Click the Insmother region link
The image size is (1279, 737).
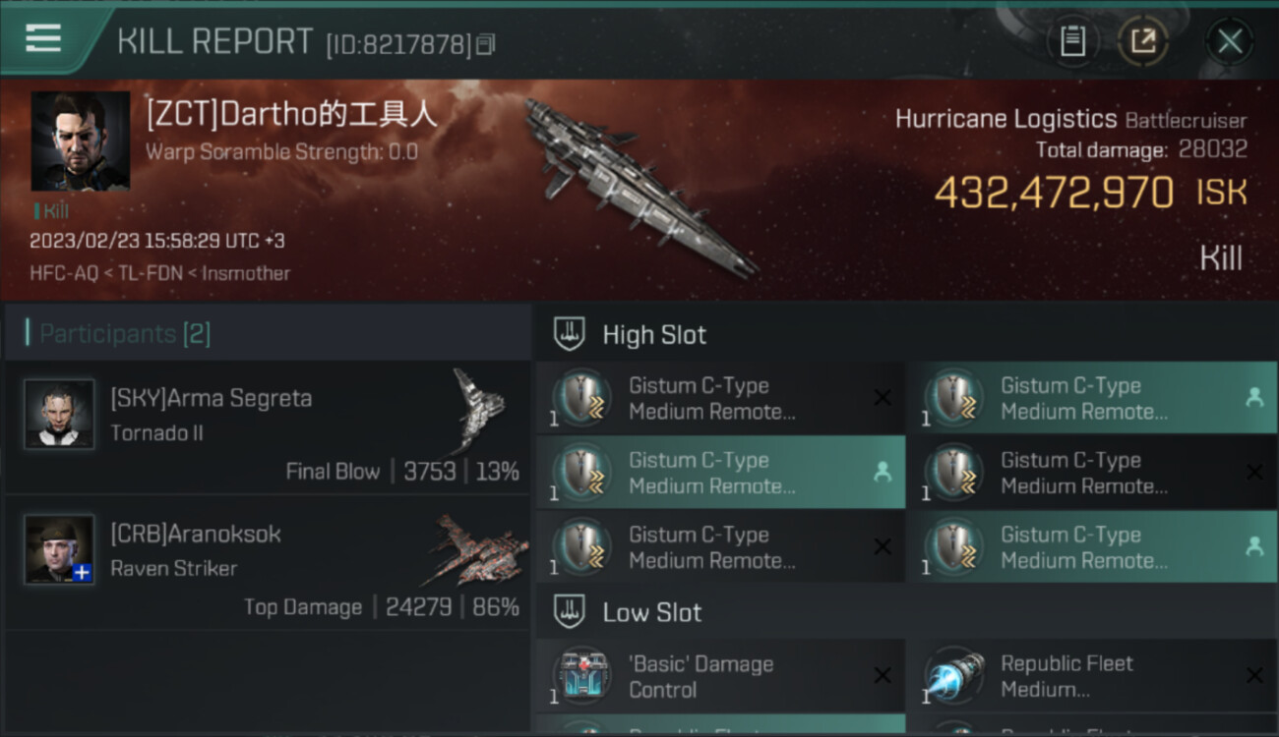pyautogui.click(x=246, y=274)
